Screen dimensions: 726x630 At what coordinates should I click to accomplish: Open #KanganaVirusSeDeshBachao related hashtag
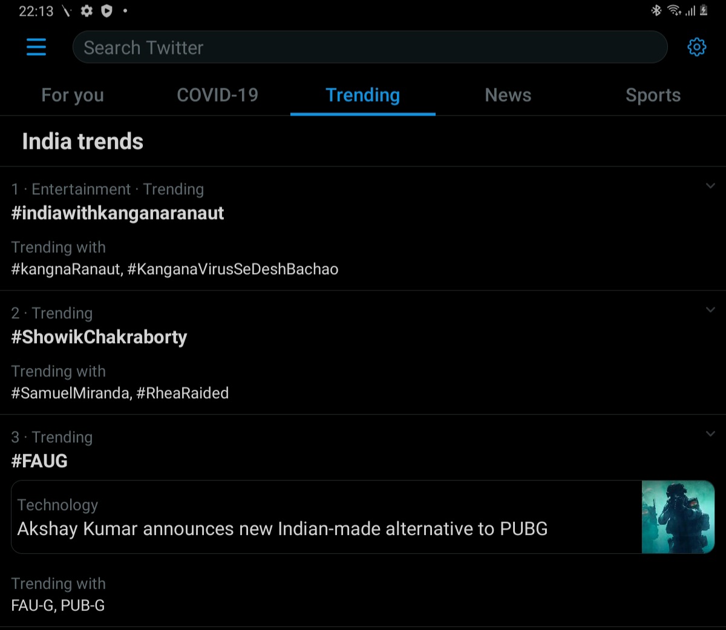coord(233,269)
